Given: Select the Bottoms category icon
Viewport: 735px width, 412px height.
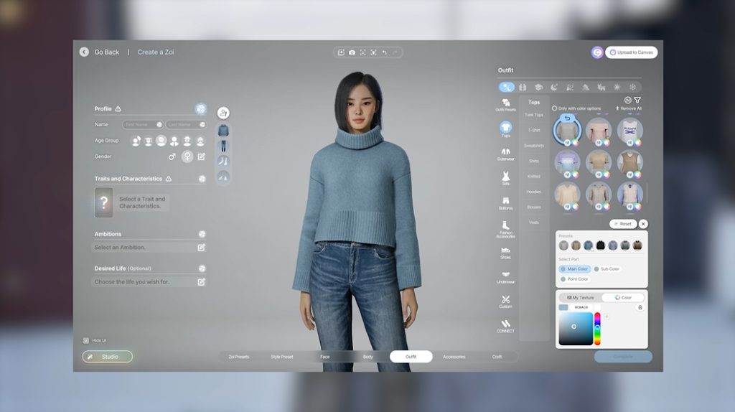Looking at the screenshot, I should tap(505, 202).
